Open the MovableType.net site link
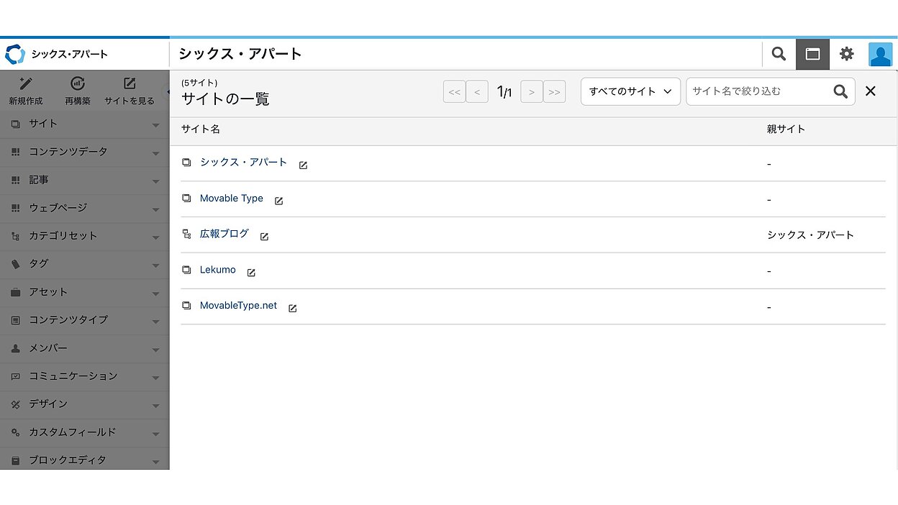Screen dimensions: 898x505 pyautogui.click(x=238, y=305)
